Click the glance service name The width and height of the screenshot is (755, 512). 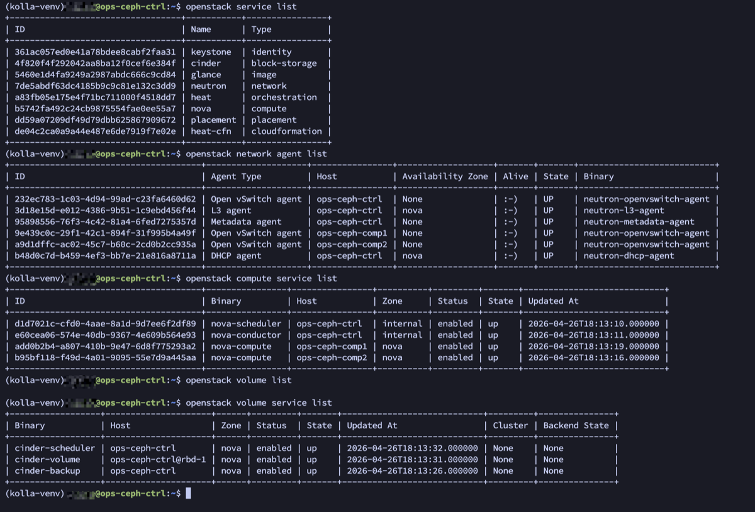(206, 75)
